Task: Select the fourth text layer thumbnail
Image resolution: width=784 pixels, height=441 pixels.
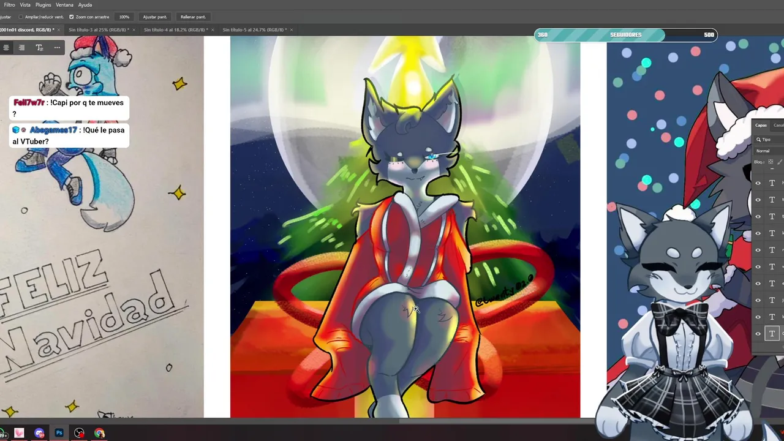Action: (772, 233)
